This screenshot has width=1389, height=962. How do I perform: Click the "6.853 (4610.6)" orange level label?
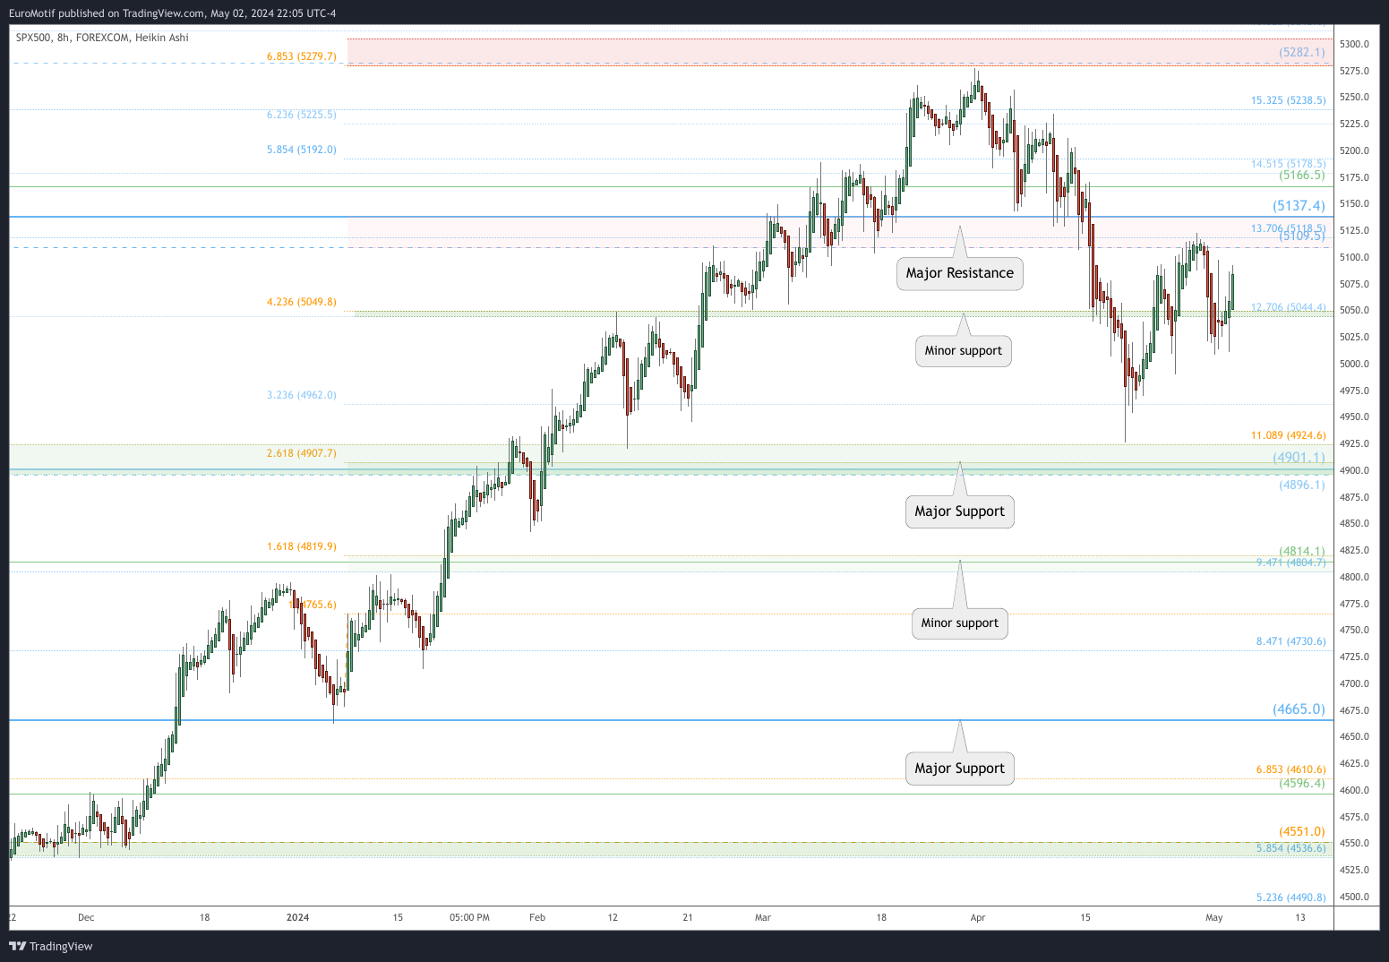click(1290, 769)
